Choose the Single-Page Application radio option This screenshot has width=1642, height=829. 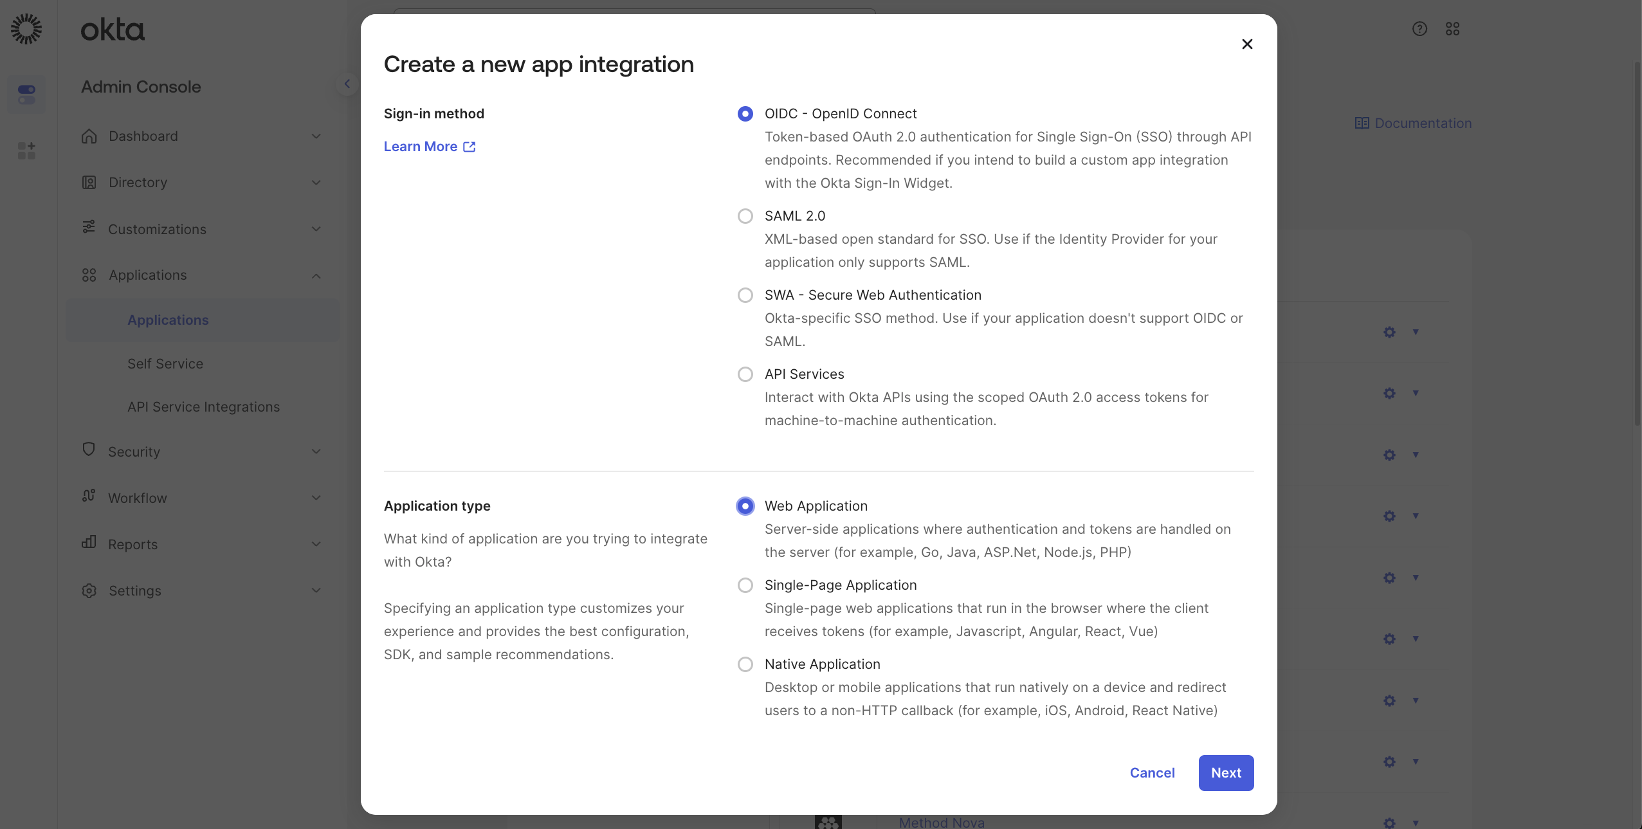[745, 585]
